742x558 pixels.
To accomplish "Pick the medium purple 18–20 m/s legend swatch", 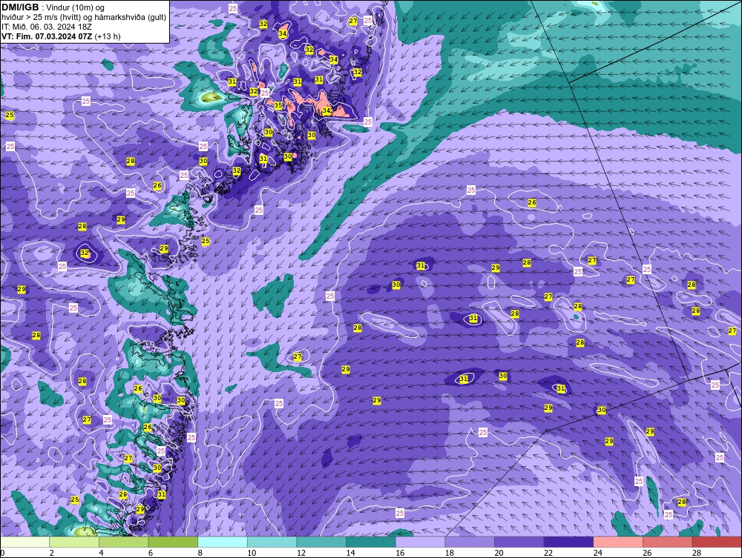I will click(470, 542).
